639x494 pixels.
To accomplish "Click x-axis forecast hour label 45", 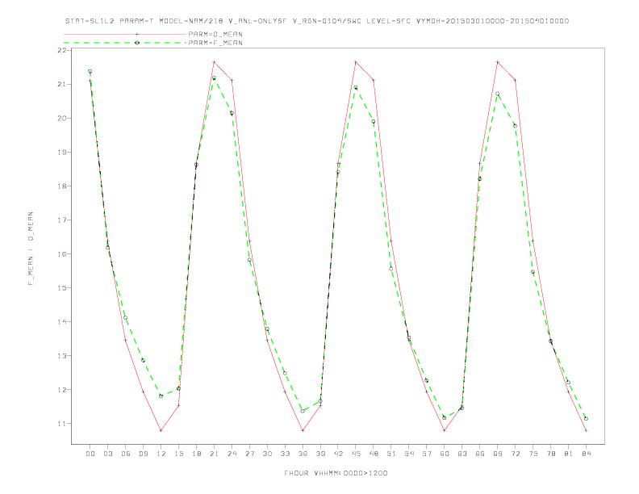I will [356, 454].
